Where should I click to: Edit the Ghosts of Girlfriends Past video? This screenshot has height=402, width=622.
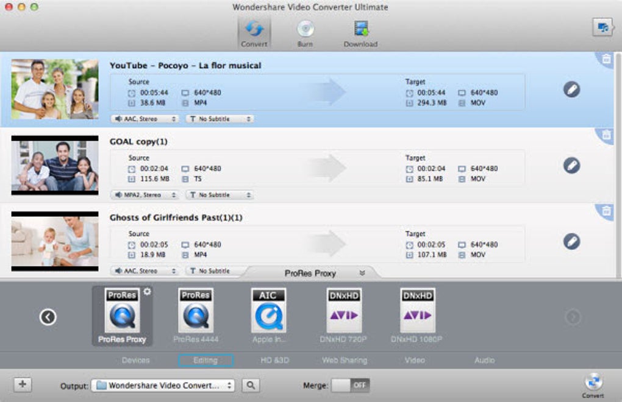(x=571, y=241)
